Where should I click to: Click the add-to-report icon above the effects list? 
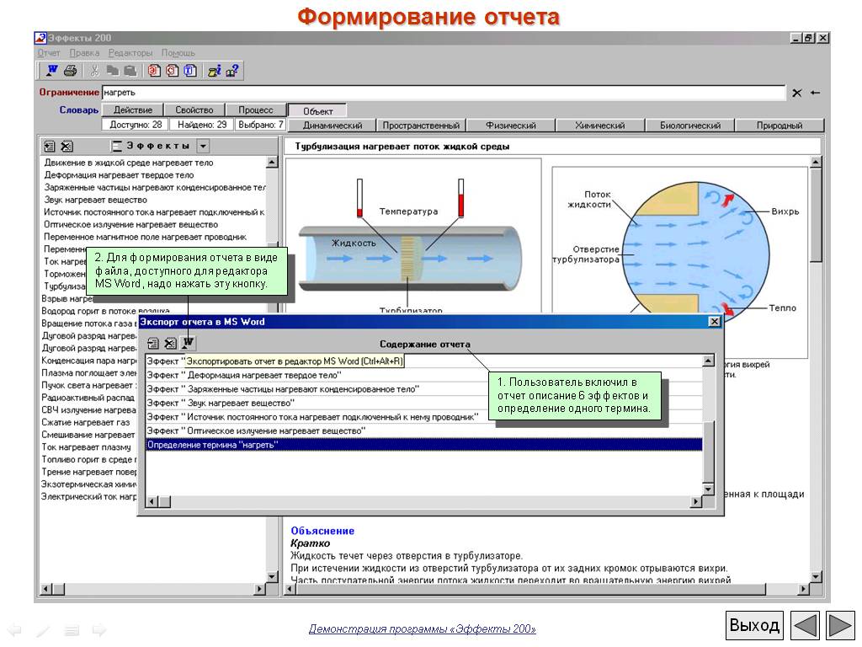pos(50,147)
